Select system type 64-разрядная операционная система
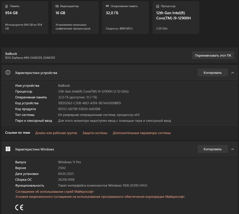The height and width of the screenshot is (214, 239). pyautogui.click(x=99, y=115)
